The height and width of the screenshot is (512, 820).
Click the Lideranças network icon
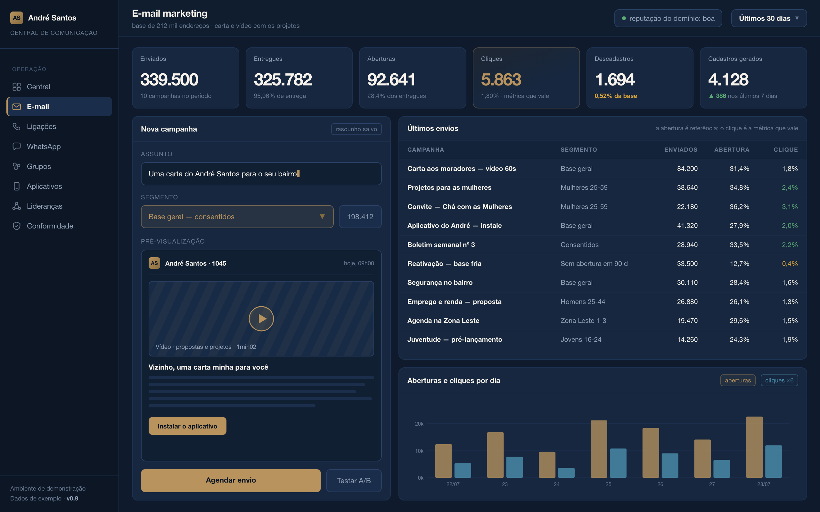coord(17,206)
